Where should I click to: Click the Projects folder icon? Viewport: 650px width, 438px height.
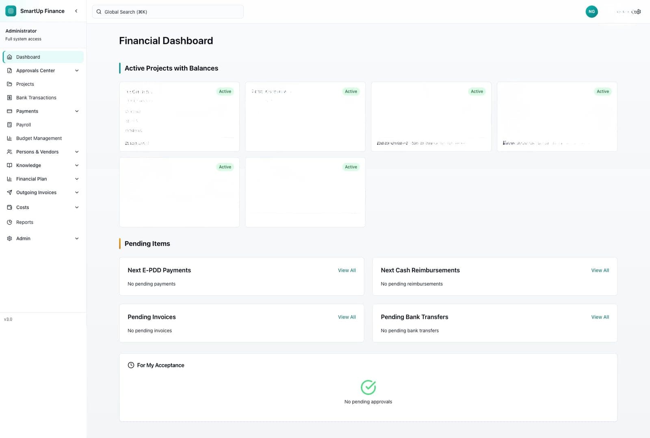9,84
